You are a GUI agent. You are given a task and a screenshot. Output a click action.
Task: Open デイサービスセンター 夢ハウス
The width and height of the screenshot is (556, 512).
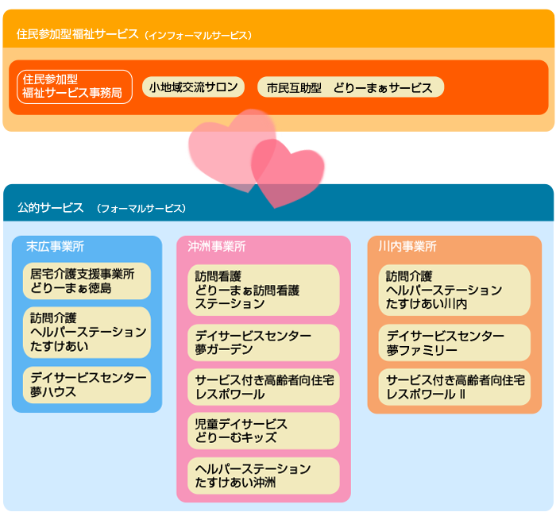point(87,384)
